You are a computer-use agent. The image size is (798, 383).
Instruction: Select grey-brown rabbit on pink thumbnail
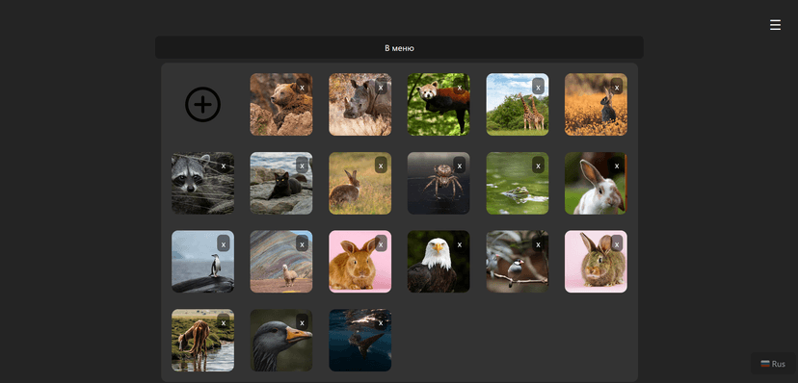[x=596, y=262]
